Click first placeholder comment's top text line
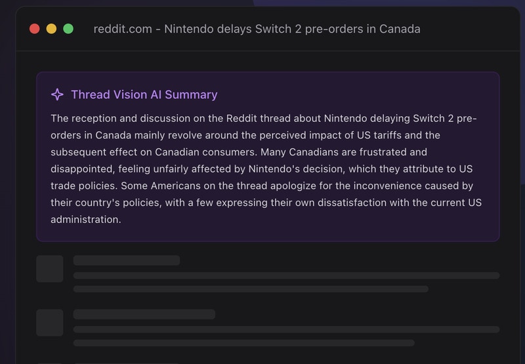This screenshot has height=364, width=525. click(x=286, y=275)
